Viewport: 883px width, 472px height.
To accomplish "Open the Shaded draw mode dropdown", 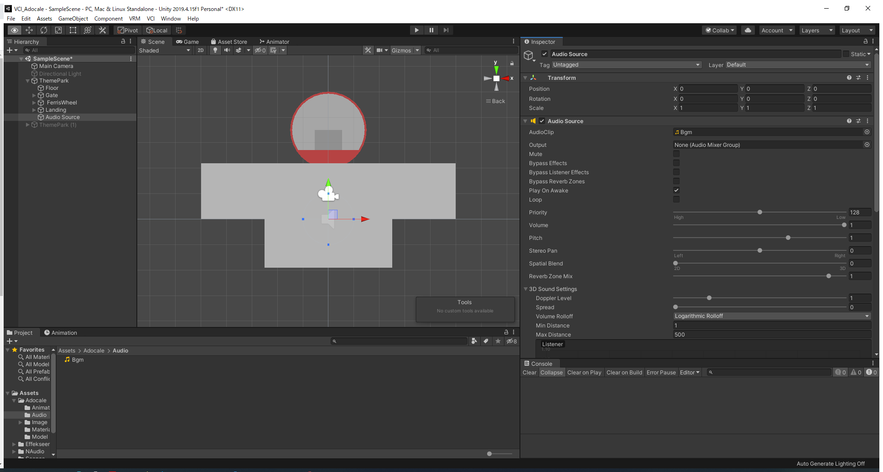I will coord(165,50).
